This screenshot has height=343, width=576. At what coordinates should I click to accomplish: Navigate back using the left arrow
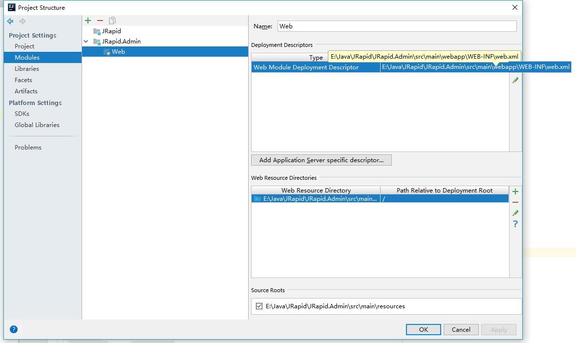[10, 21]
